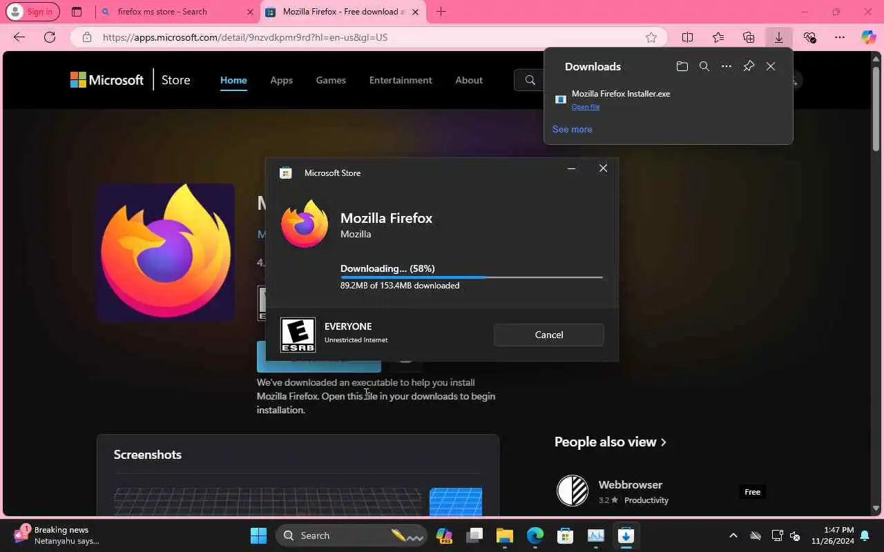Refresh the current page
Viewport: 884px width, 552px height.
(x=50, y=37)
